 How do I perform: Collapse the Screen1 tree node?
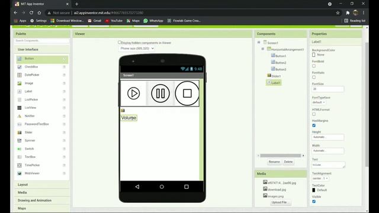(259, 42)
